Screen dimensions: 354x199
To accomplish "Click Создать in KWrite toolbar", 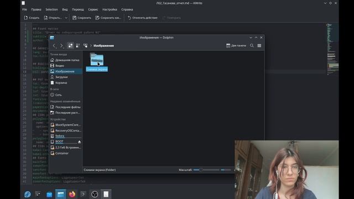I will pyautogui.click(x=32, y=18).
